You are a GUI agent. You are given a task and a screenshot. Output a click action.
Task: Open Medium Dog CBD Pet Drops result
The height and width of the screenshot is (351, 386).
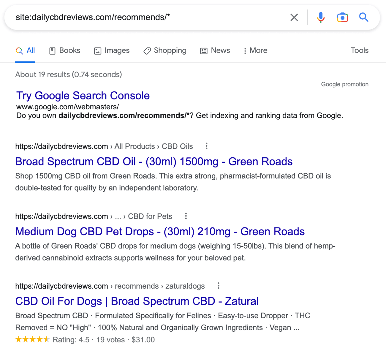160,232
